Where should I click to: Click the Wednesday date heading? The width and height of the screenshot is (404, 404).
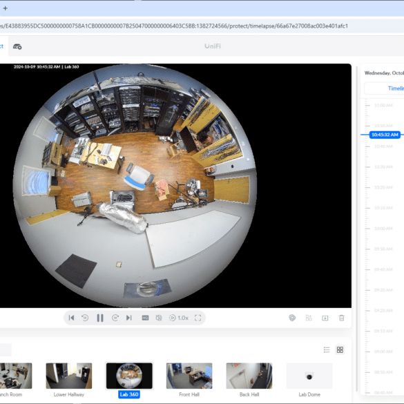(384, 73)
